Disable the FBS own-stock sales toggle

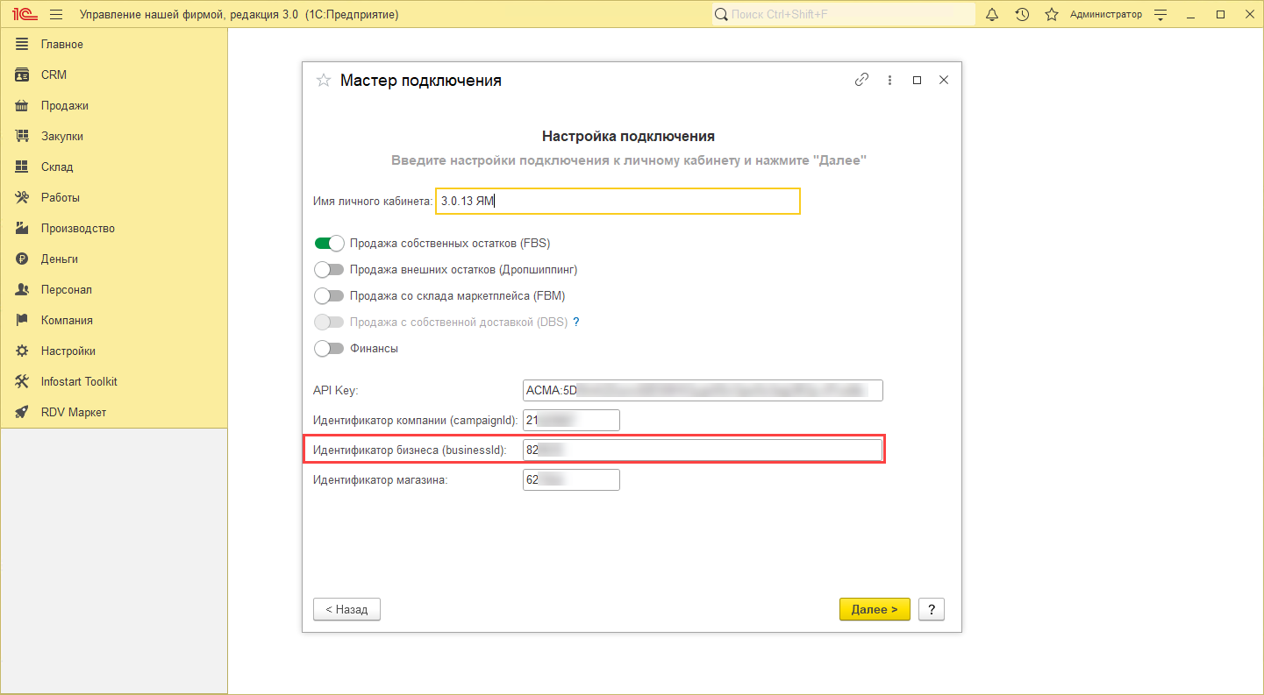pyautogui.click(x=329, y=243)
